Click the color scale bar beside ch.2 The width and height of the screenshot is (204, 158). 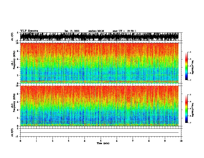[x=186, y=109]
